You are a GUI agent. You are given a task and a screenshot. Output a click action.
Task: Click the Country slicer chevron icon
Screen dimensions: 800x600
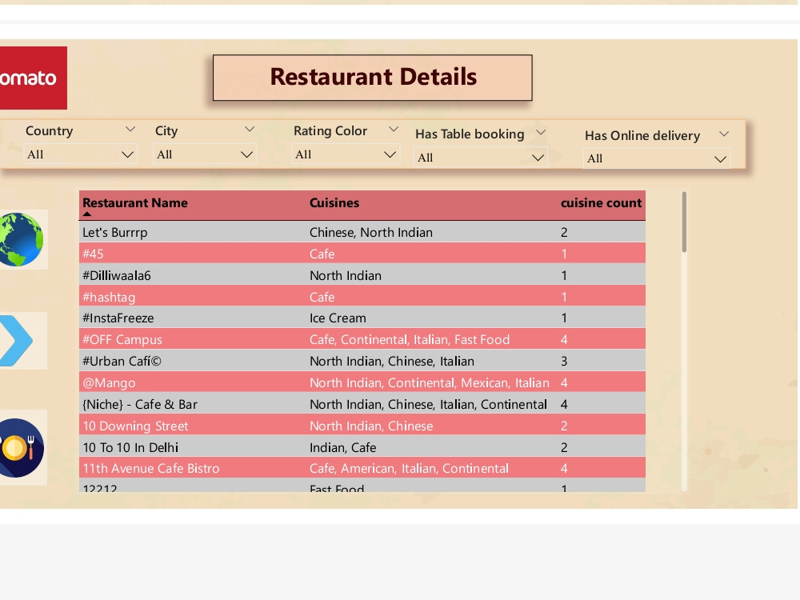(130, 129)
